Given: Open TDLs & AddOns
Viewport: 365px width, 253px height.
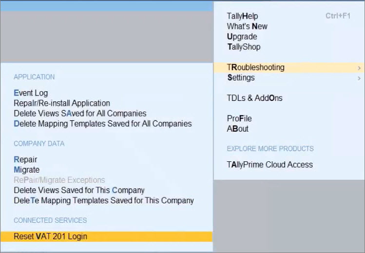Looking at the screenshot, I should pos(254,98).
